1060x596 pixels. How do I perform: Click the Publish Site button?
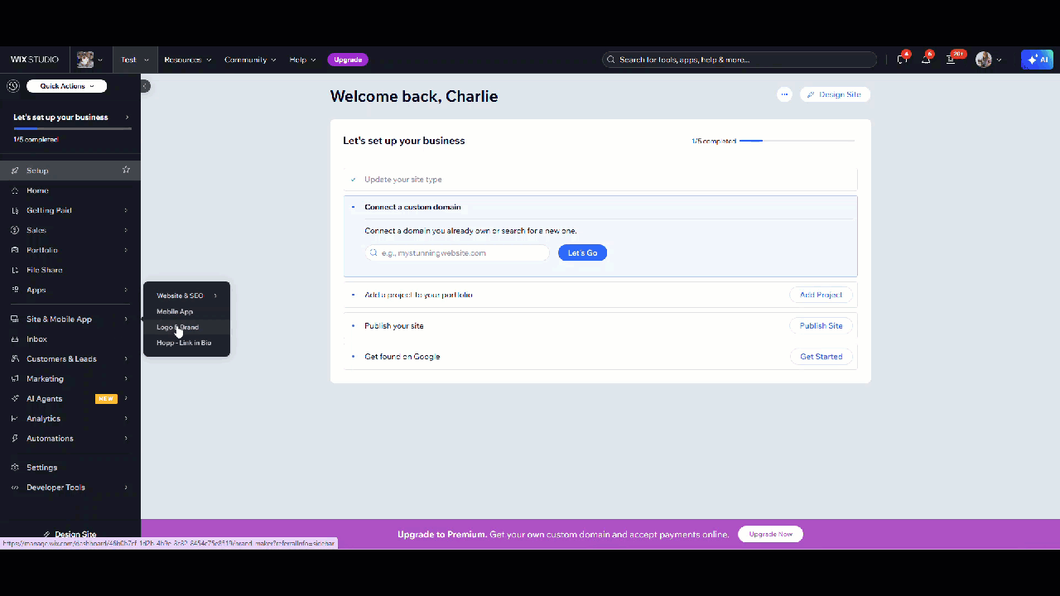point(821,325)
